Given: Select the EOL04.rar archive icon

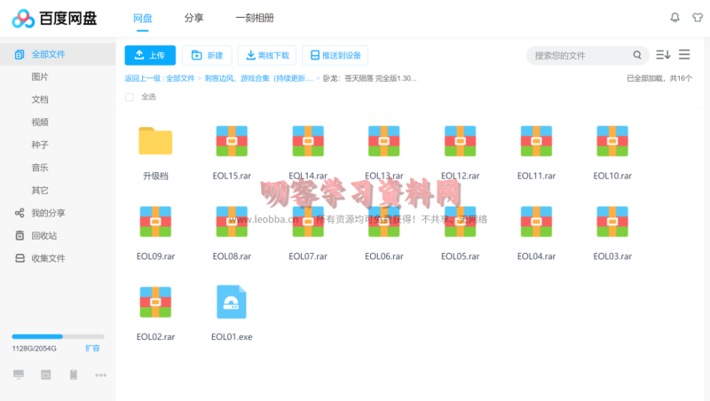Looking at the screenshot, I should (536, 221).
